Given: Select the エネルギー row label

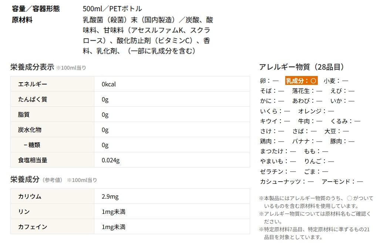Looking at the screenshot, I should click(x=33, y=84).
